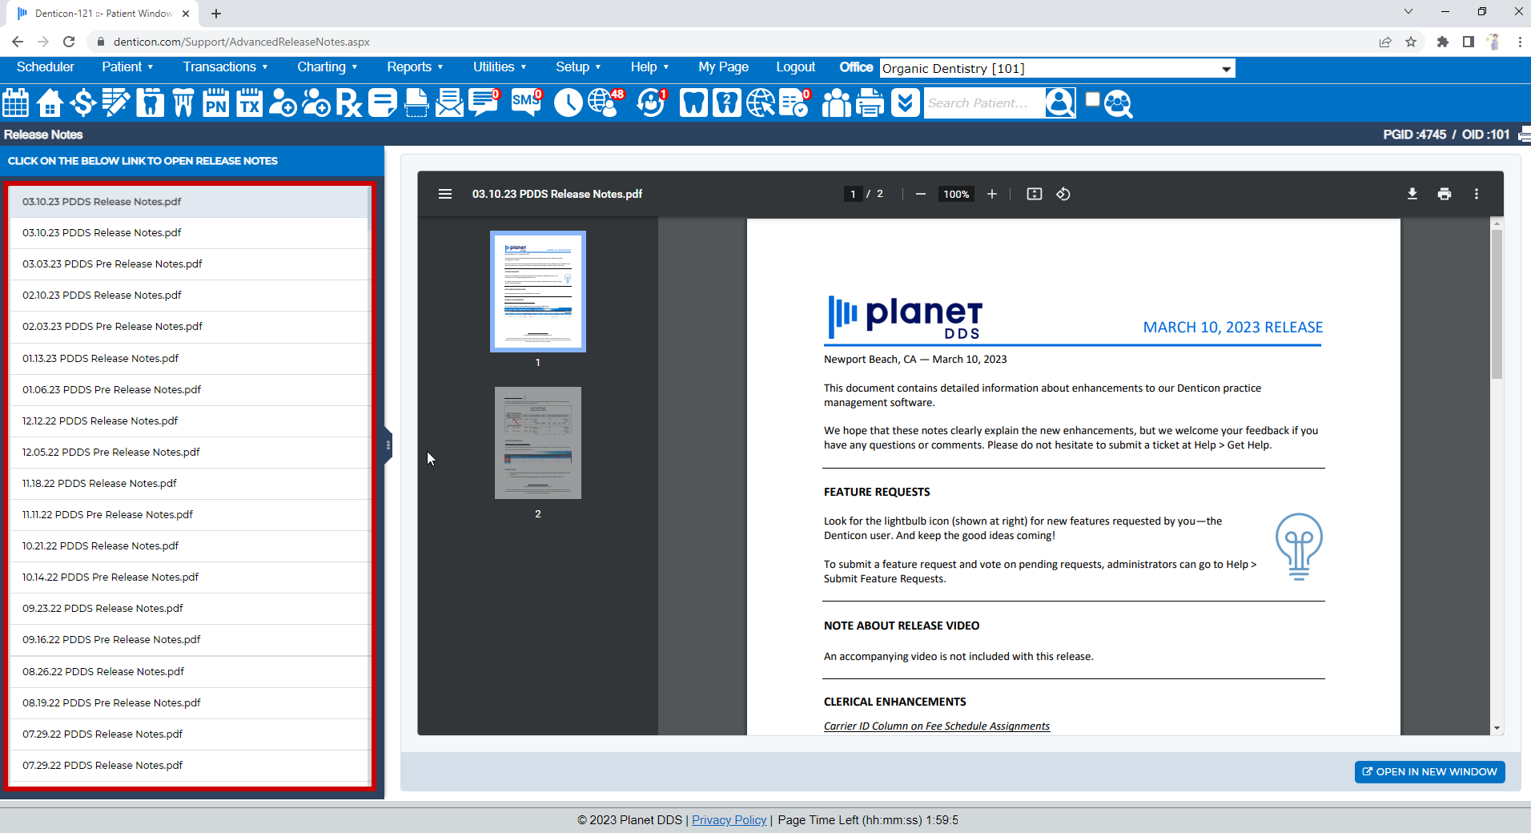Expand the Patient menu dropdown
The image size is (1531, 833).
(127, 67)
